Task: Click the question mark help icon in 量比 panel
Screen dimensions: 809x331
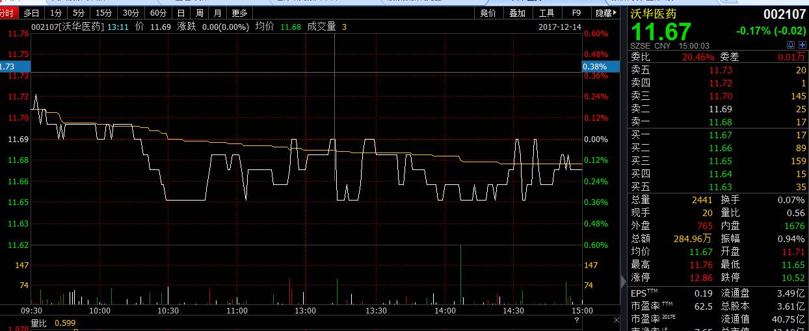Action: 576,321
